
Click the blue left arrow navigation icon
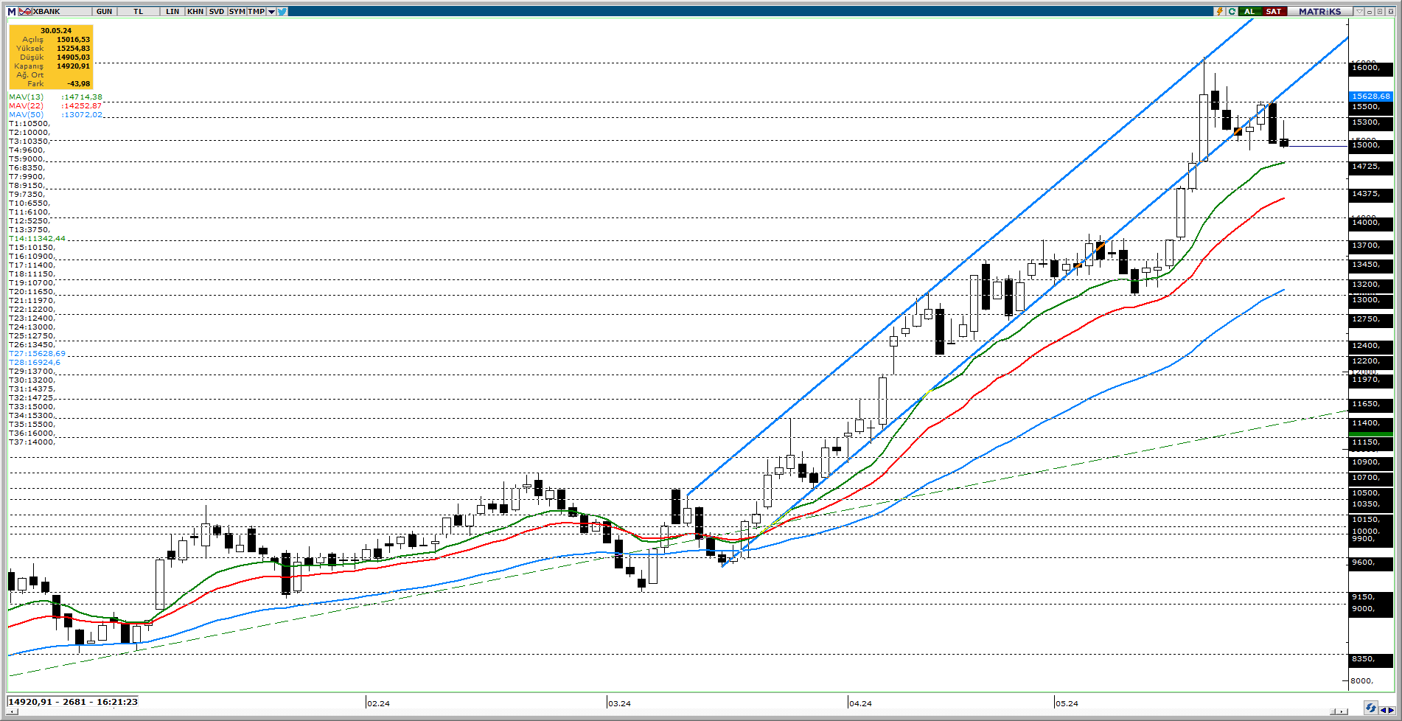[x=1382, y=710]
